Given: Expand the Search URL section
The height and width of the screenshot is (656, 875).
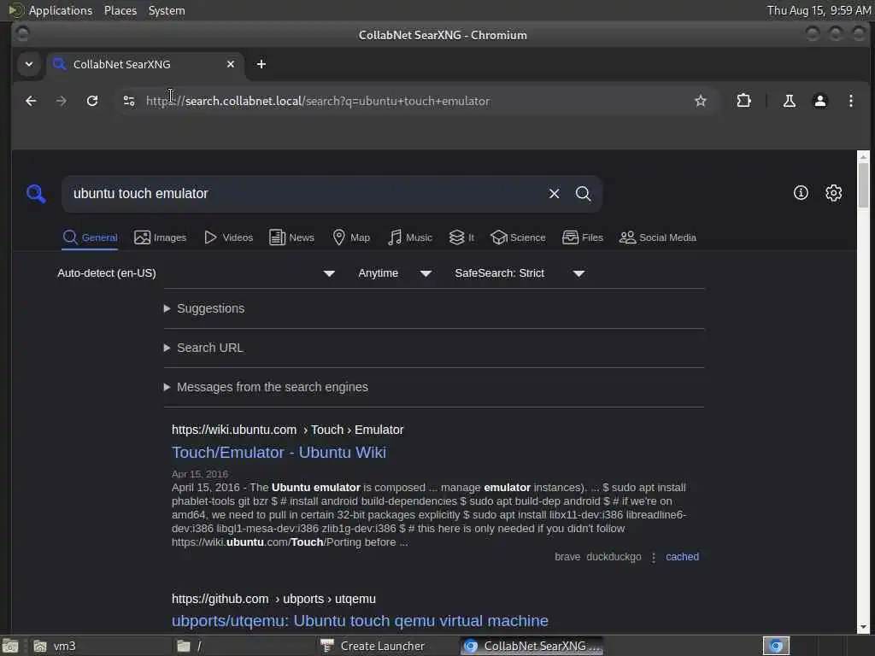Looking at the screenshot, I should coord(203,348).
